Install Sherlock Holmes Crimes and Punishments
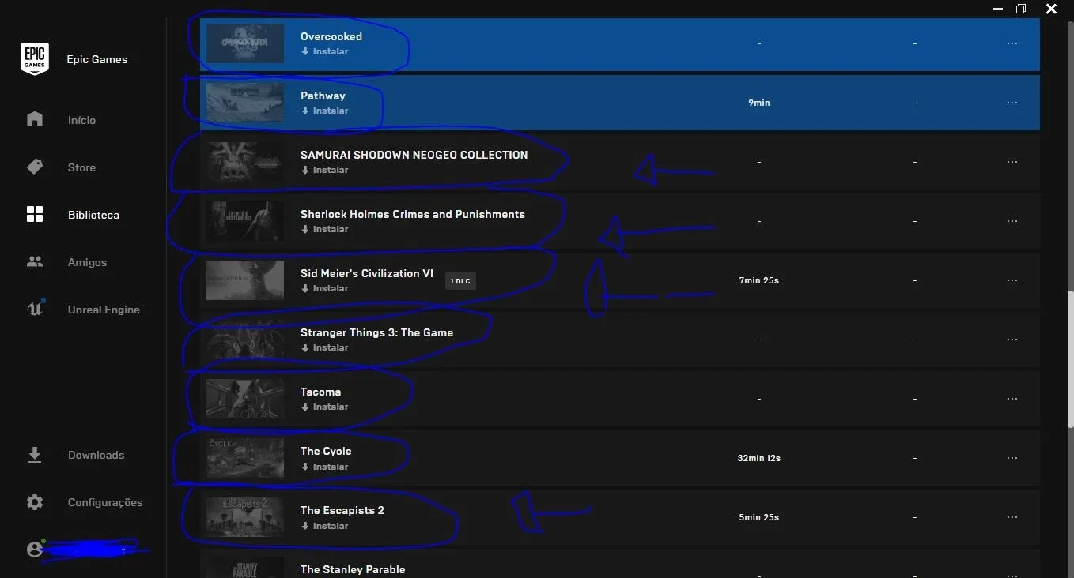The width and height of the screenshot is (1074, 578). point(325,229)
